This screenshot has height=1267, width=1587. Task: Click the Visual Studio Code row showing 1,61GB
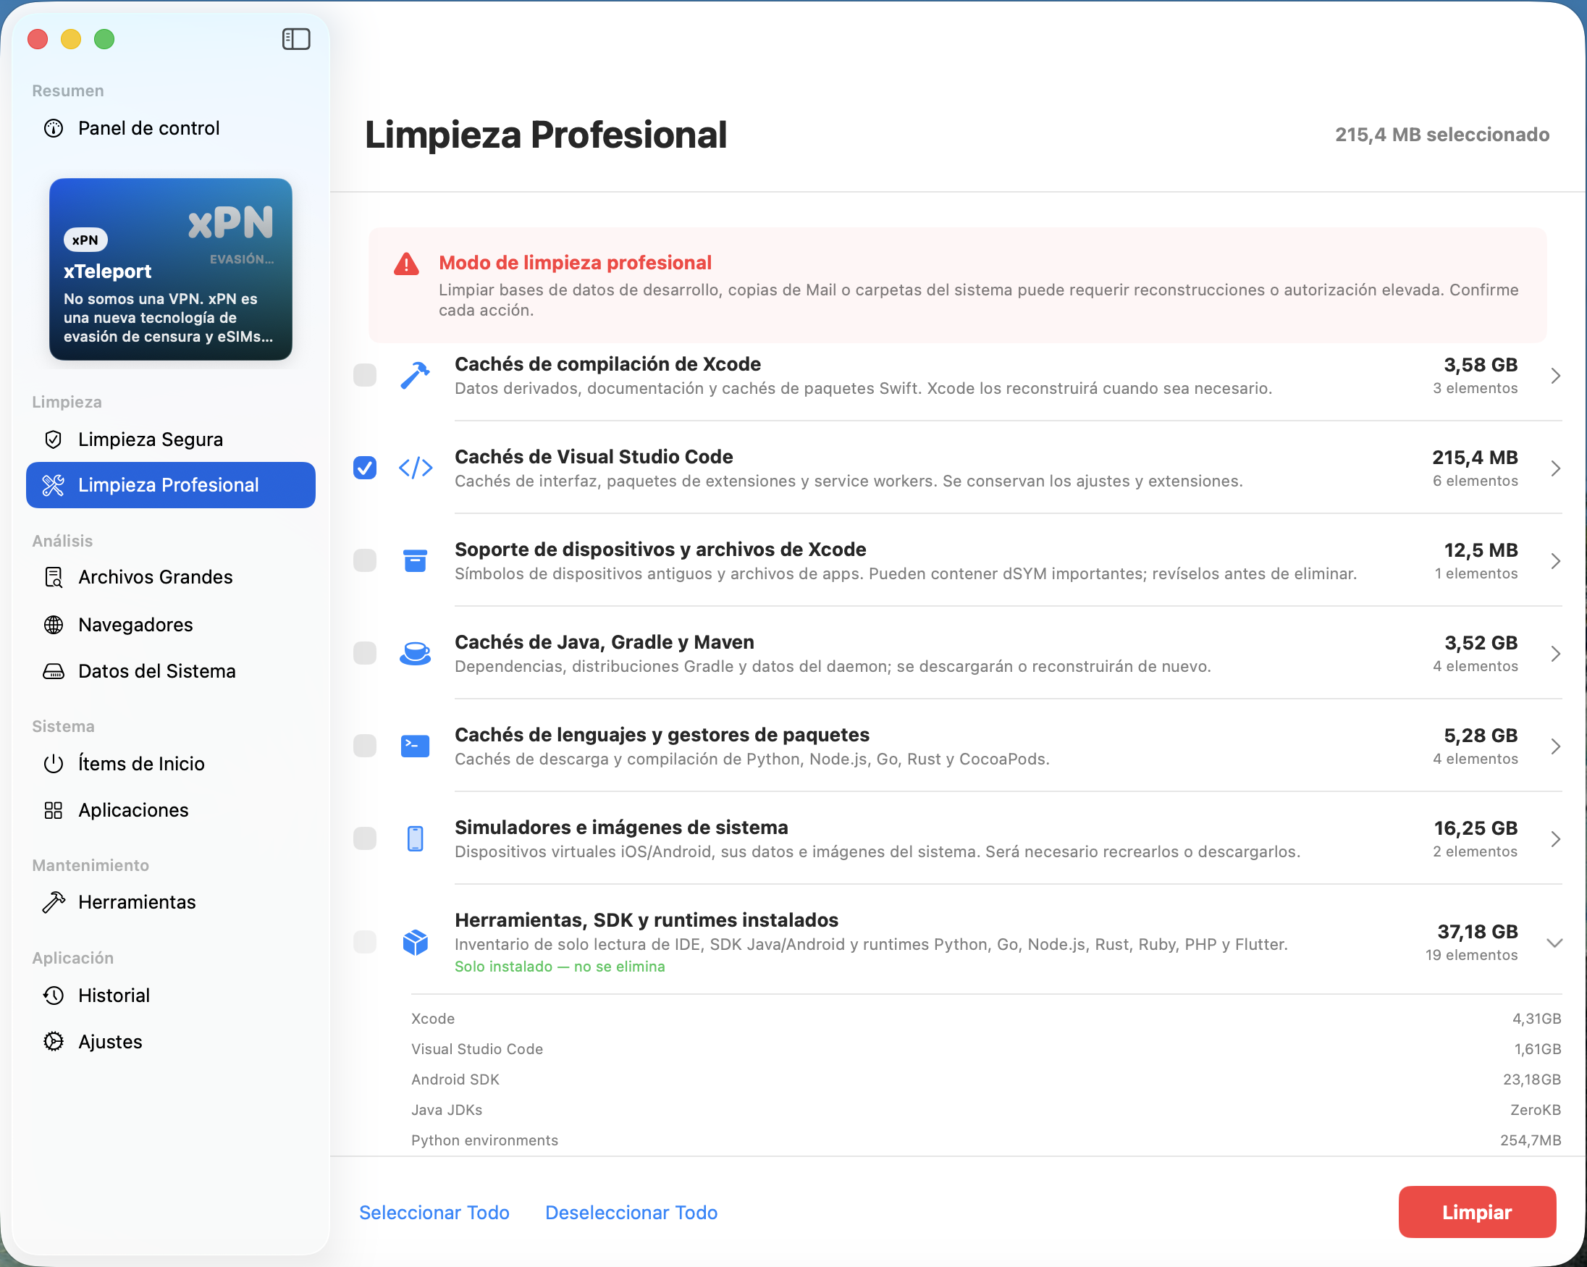(986, 1049)
